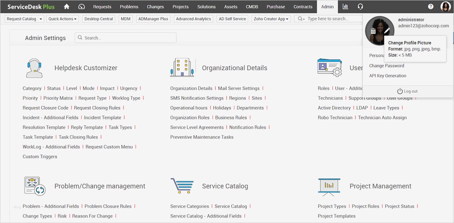This screenshot has height=223, width=454.
Task: Delete profile picture with trash icon
Action: 373,31
